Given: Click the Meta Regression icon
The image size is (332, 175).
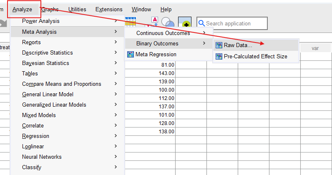Looking at the screenshot, I should [131, 54].
